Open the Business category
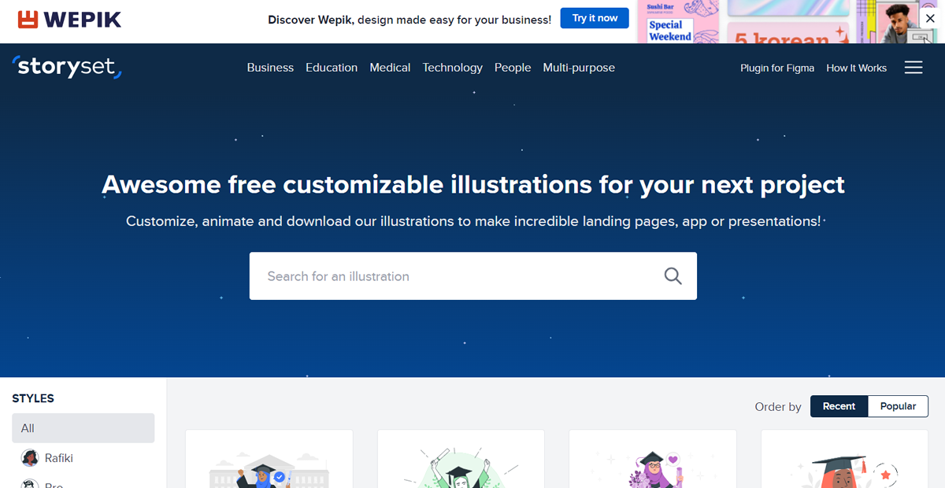The width and height of the screenshot is (945, 488). (270, 68)
